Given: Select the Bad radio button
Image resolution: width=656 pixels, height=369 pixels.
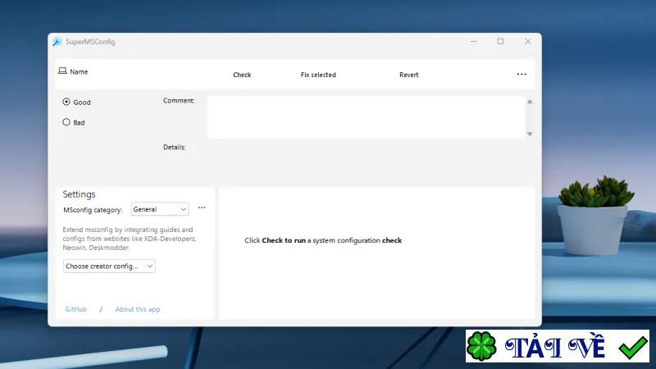Looking at the screenshot, I should point(66,122).
